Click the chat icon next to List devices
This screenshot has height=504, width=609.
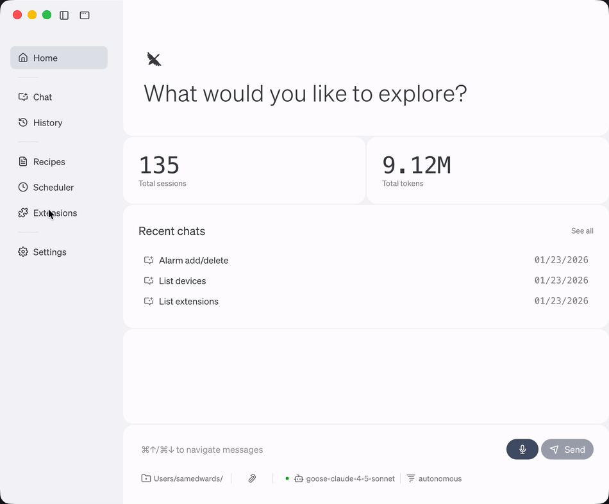point(148,280)
